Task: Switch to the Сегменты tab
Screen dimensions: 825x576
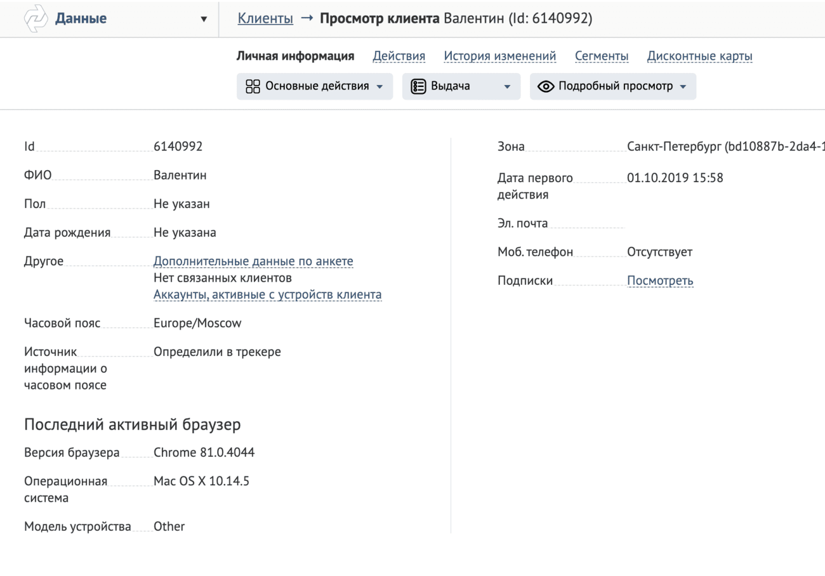Action: 602,56
